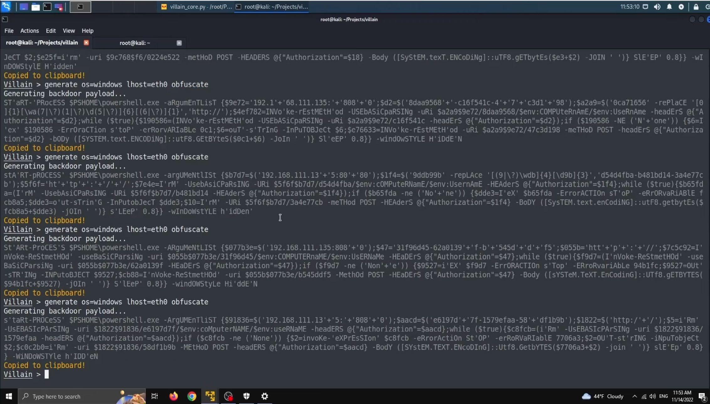Open Chrome from Windows taskbar
Screen dimensions: 710x404
192,396
